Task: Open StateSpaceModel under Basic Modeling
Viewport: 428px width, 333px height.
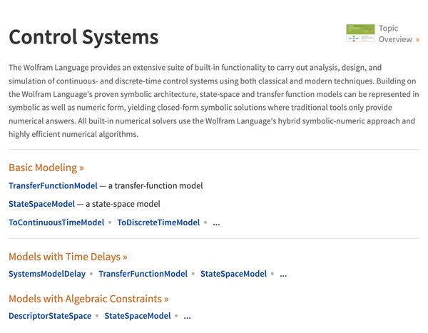Action: pyautogui.click(x=42, y=204)
